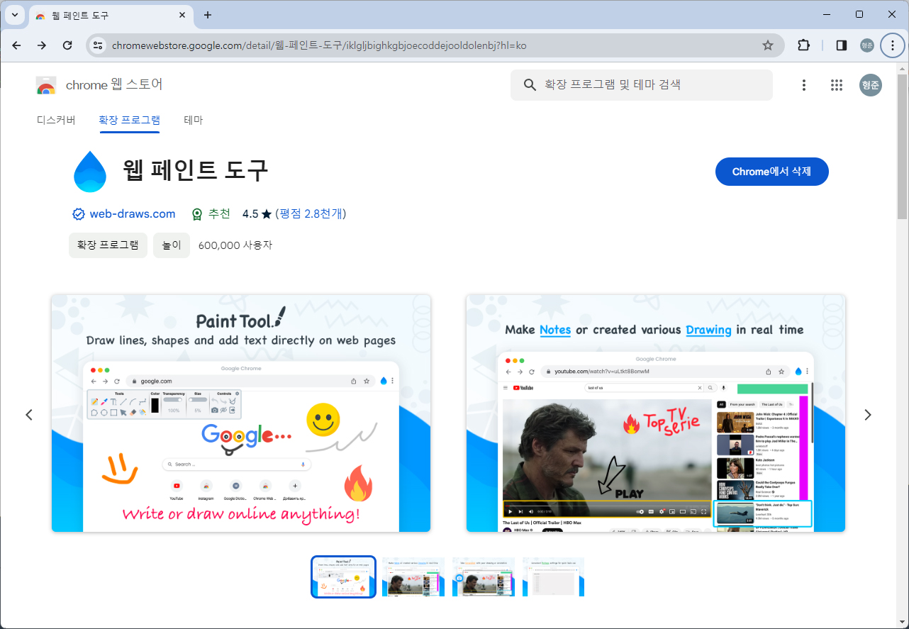Click the search magnifier icon

[x=530, y=85]
